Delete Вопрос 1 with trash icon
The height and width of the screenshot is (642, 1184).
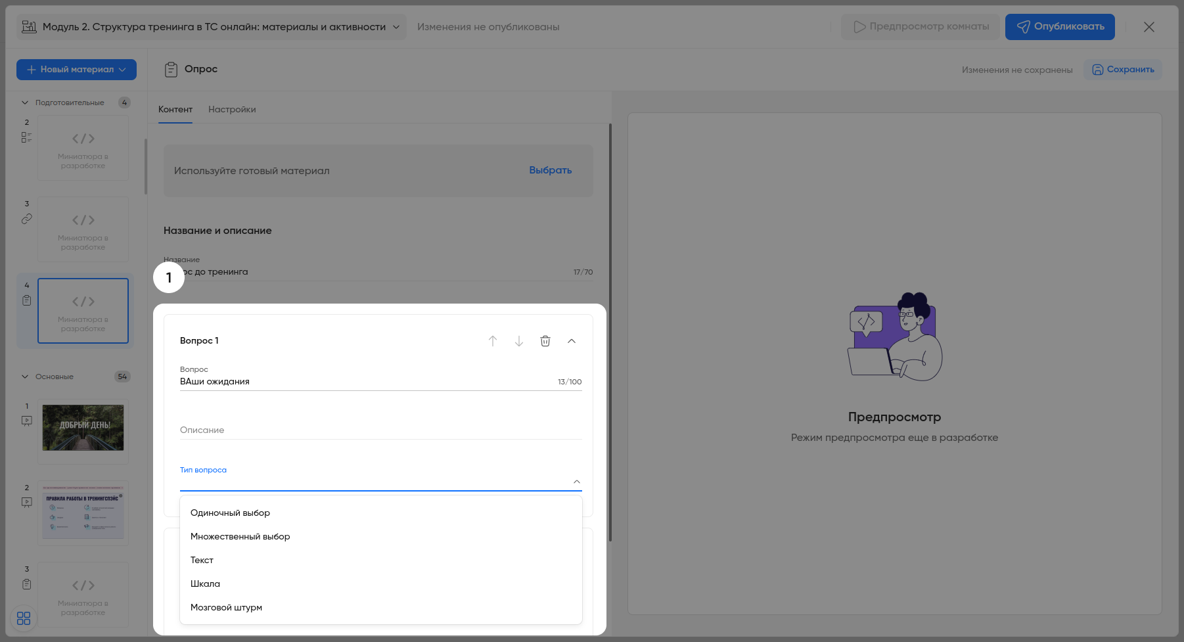545,341
